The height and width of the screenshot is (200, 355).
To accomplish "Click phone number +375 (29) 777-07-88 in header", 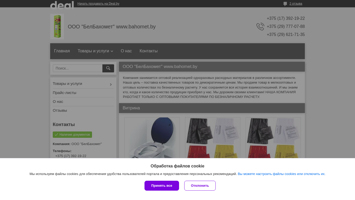I will 286,27.
